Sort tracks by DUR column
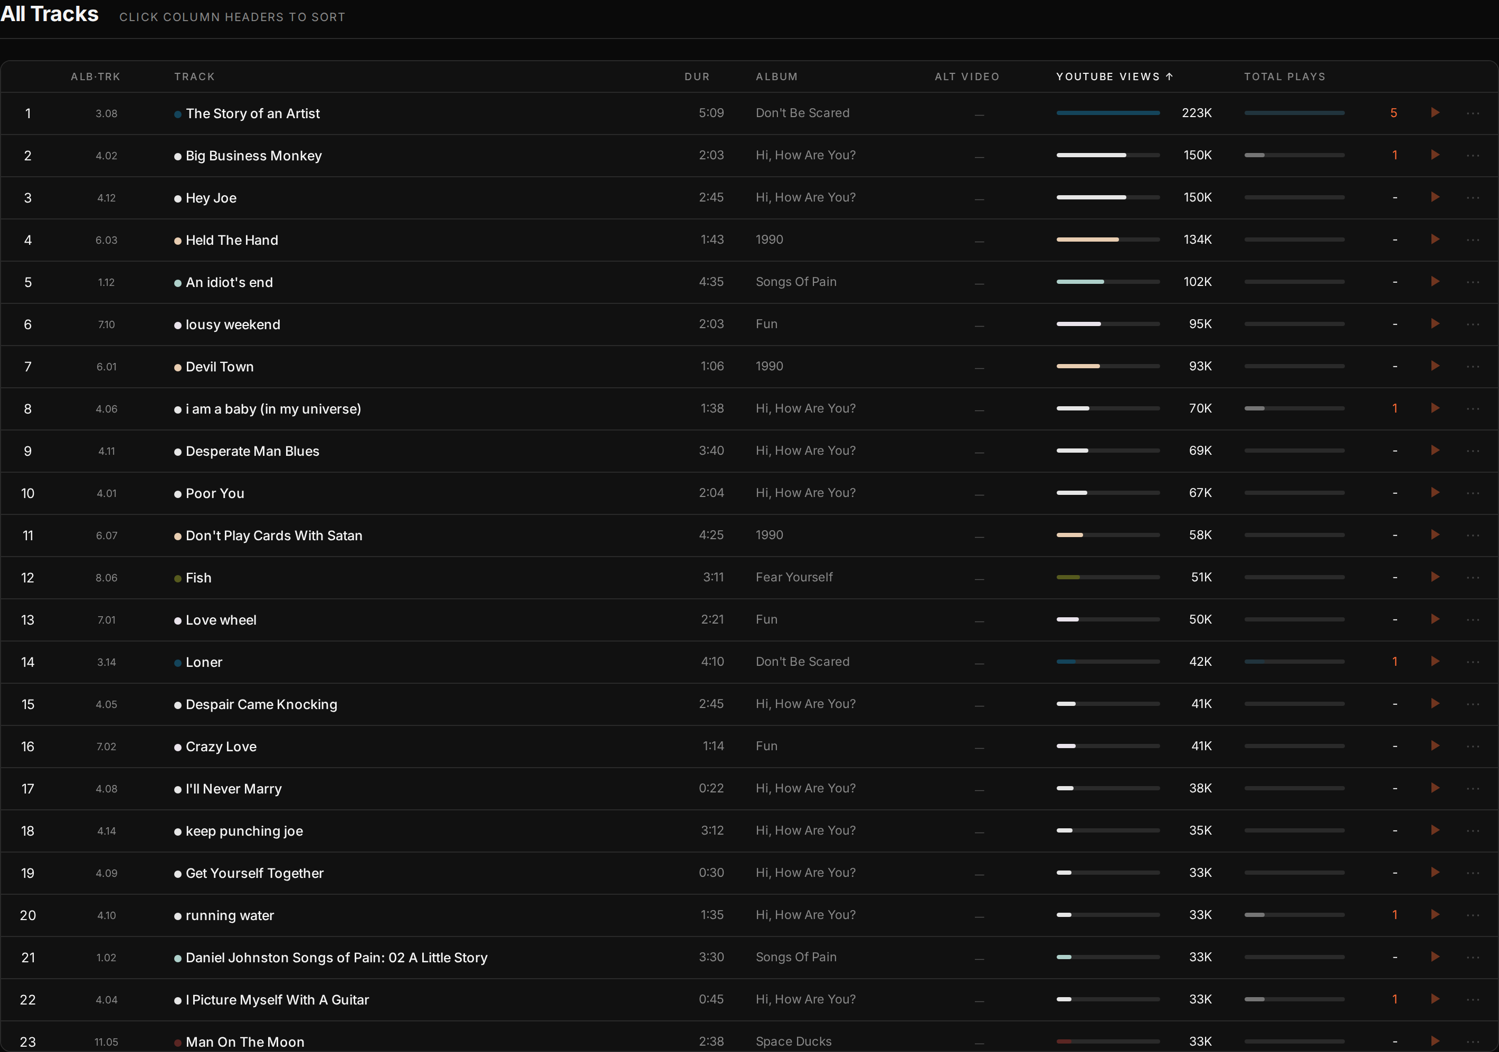 [697, 76]
